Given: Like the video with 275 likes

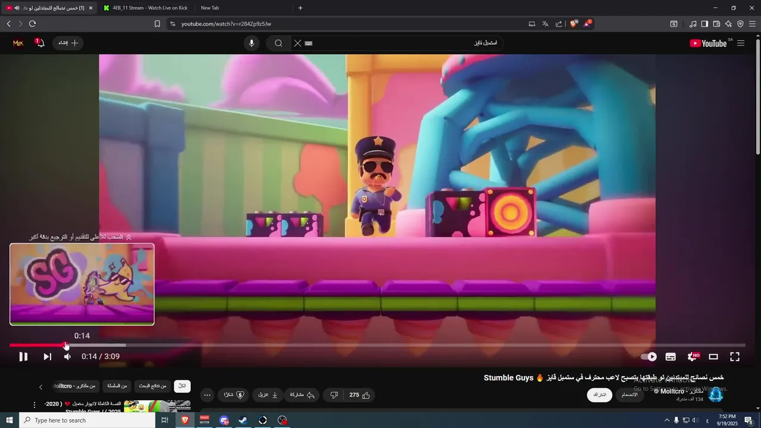Looking at the screenshot, I should coord(360,395).
